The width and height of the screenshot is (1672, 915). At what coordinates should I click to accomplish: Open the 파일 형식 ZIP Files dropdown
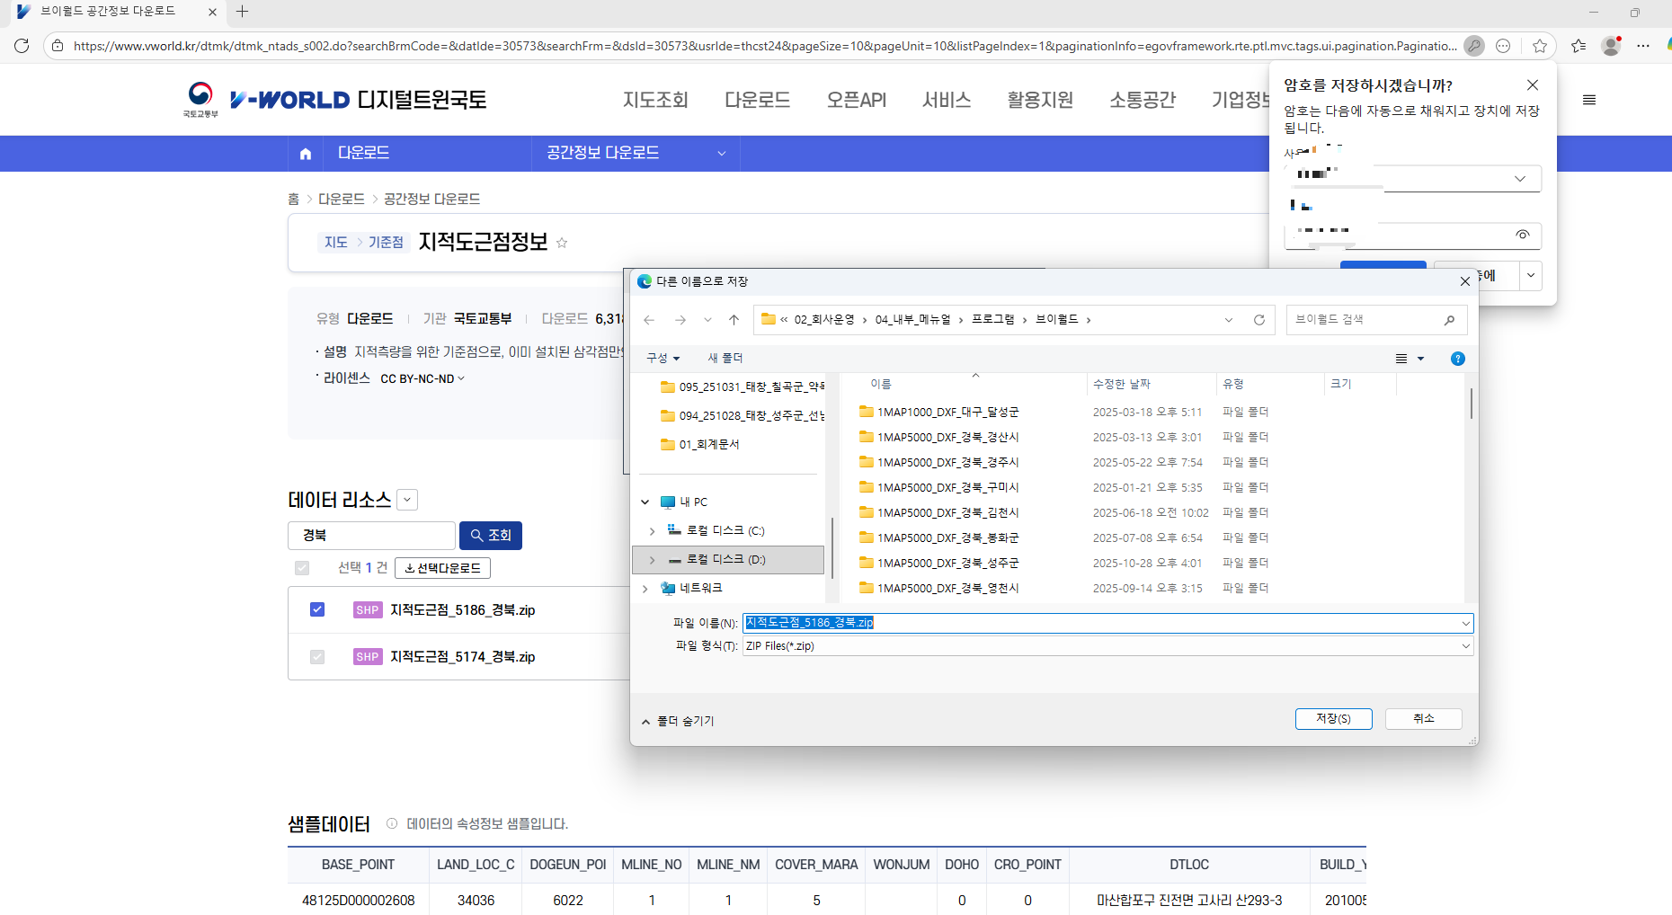1107,646
